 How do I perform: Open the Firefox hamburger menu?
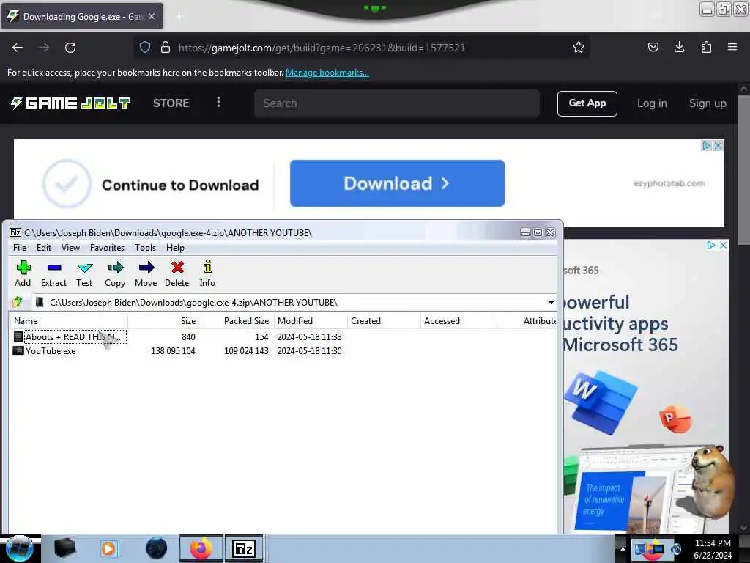732,47
